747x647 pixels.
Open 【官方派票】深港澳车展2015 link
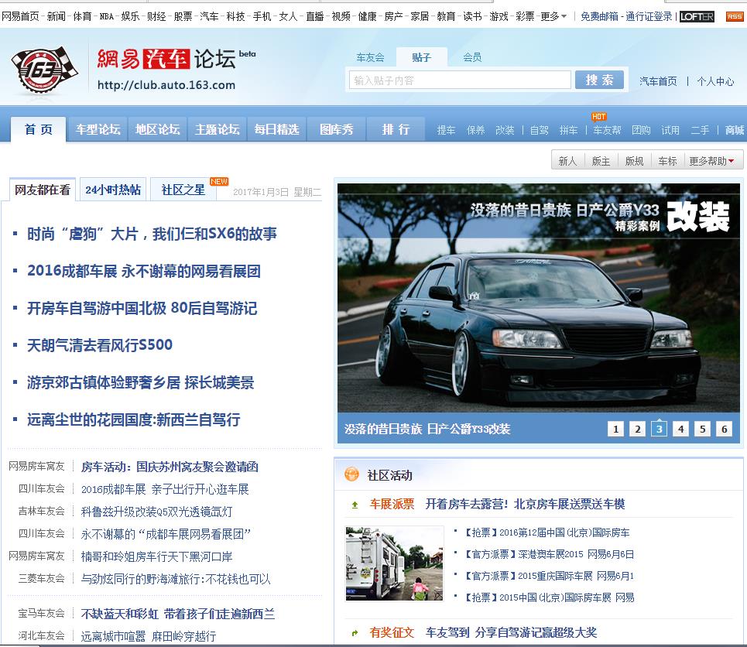pyautogui.click(x=550, y=554)
